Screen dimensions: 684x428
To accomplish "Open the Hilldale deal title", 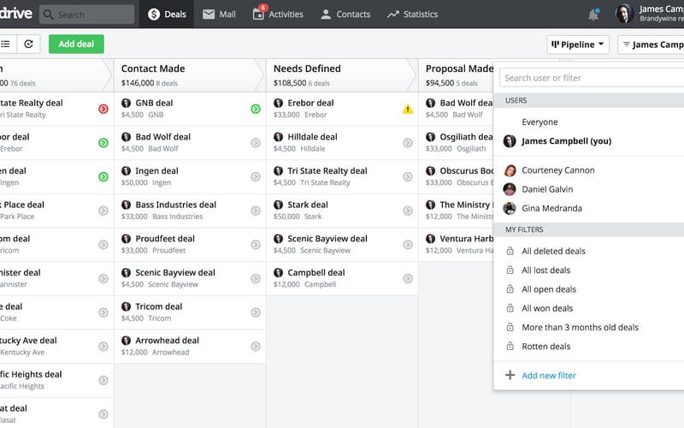I will tap(312, 137).
